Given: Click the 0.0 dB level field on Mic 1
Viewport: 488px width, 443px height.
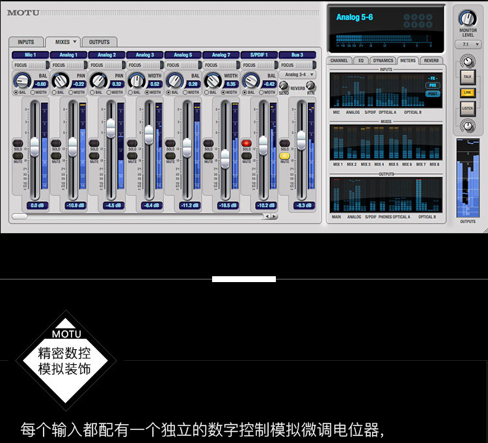Looking at the screenshot, I should (x=37, y=205).
